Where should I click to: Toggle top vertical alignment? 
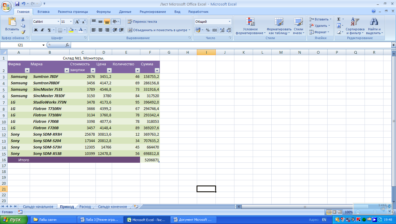click(93, 22)
